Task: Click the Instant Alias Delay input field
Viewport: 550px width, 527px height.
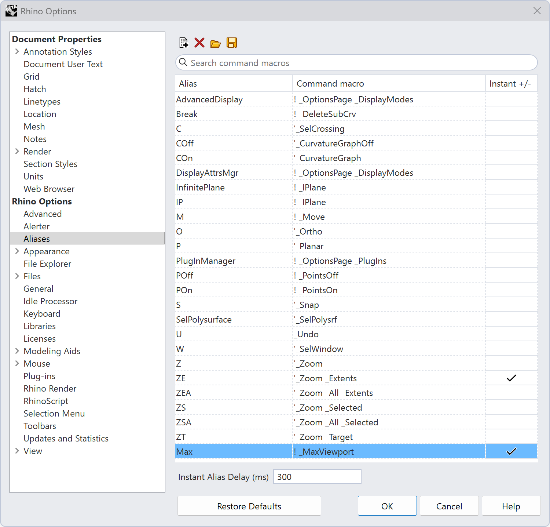Action: (x=317, y=477)
